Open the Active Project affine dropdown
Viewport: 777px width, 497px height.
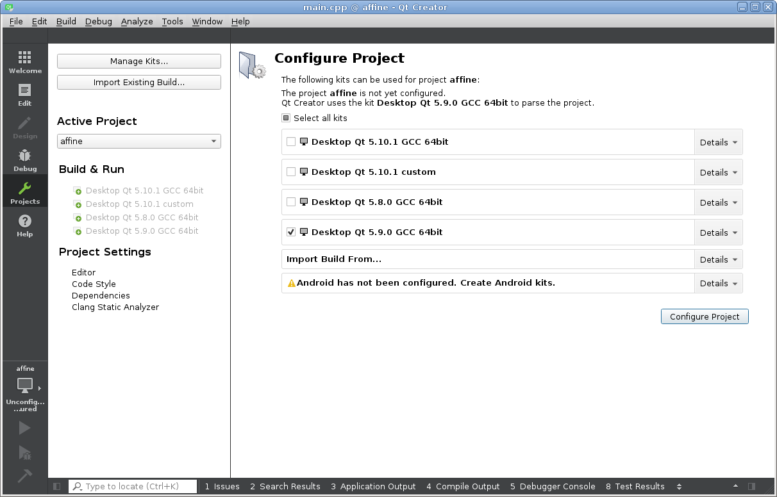(139, 141)
